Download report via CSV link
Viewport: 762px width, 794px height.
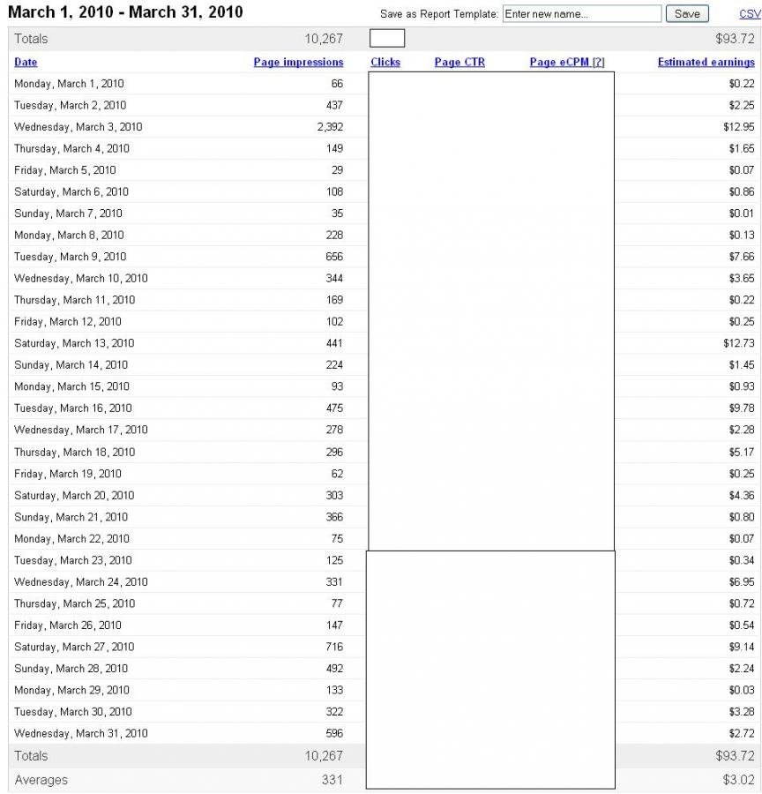750,13
